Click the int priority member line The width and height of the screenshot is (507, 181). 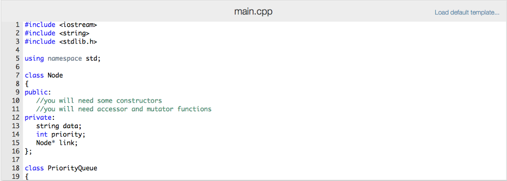(x=61, y=134)
